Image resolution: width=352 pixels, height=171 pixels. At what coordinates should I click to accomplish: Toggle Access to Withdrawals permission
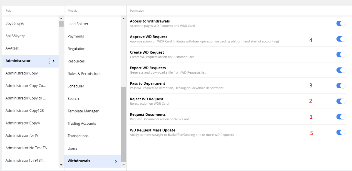[341, 23]
